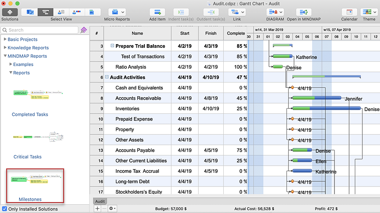Screen dimensions: 380x213
Task: Open the Theme dropdown arrow
Action: [375, 12]
